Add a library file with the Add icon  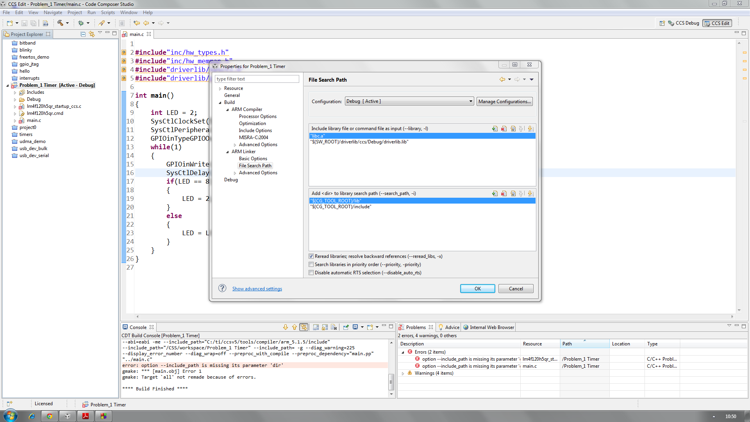(495, 129)
